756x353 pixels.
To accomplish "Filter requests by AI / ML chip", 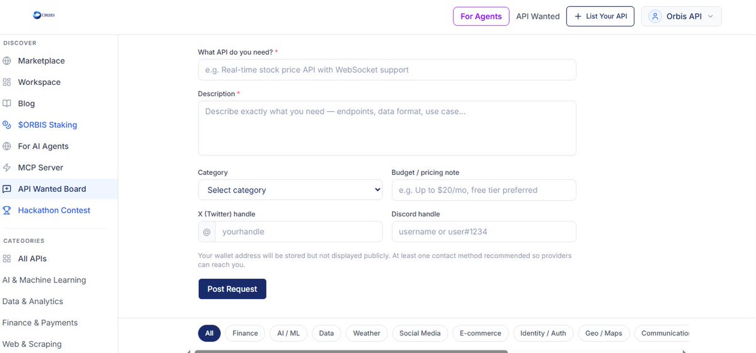I will click(289, 333).
